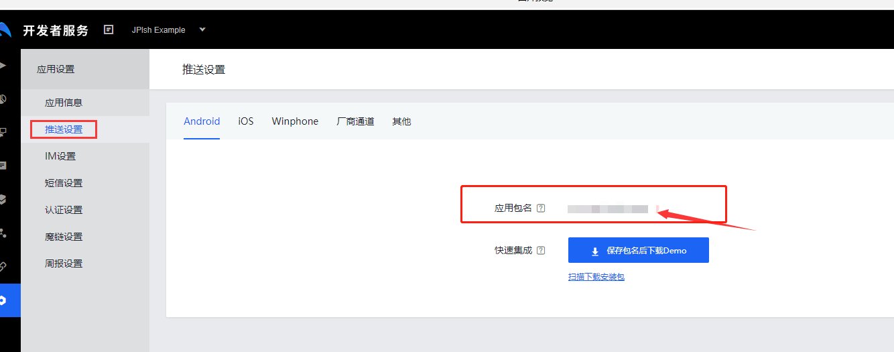Click the 保存包名后下载Demo button

point(639,250)
